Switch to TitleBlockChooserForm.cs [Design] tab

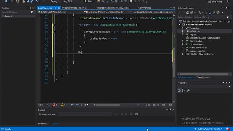point(112,8)
